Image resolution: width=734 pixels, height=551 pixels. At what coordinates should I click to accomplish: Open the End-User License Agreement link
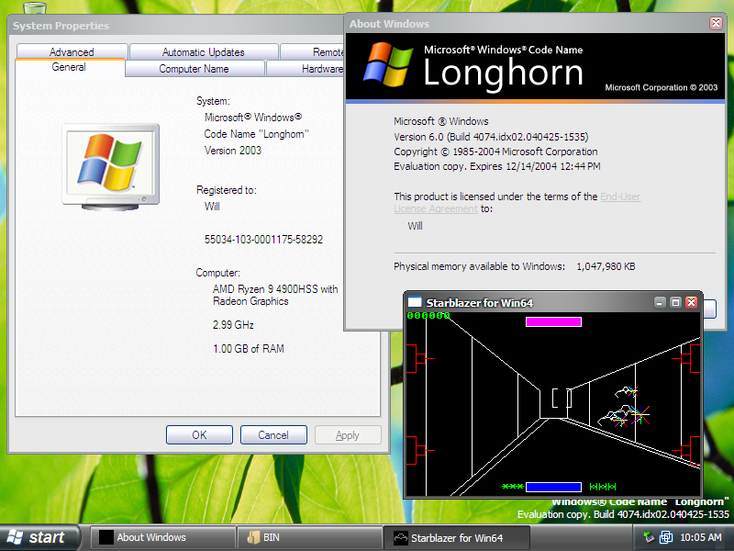pos(620,197)
